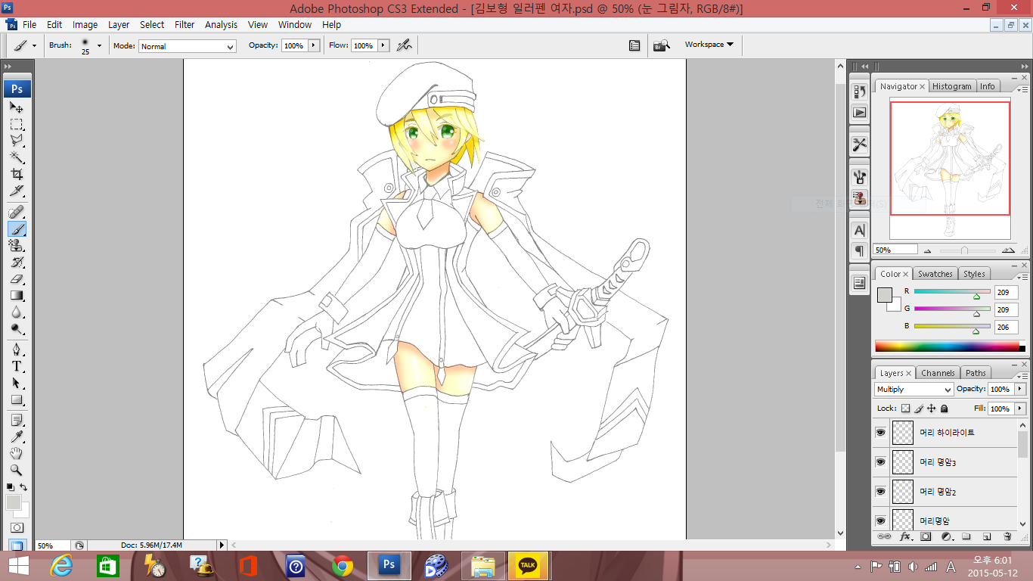
Task: Select the Rectangular Marquee tool
Action: coord(17,124)
